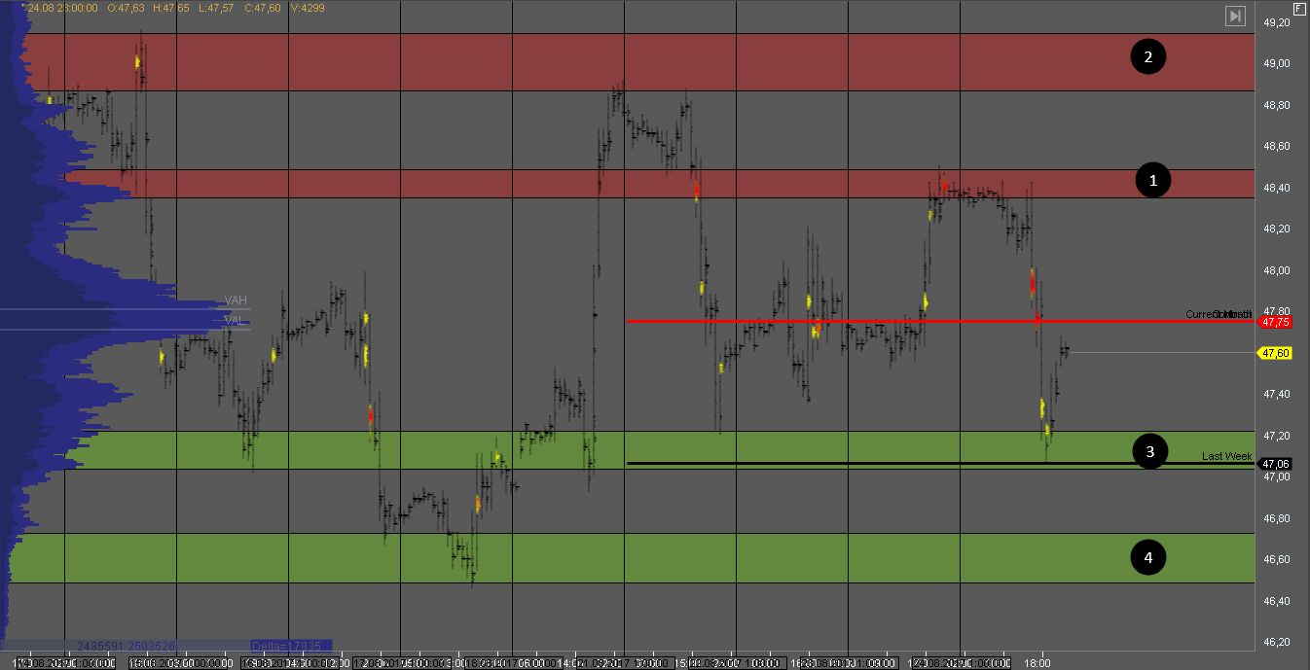Select the black 47,06 price tag
Viewport: 1310px width, 670px height.
1275,464
